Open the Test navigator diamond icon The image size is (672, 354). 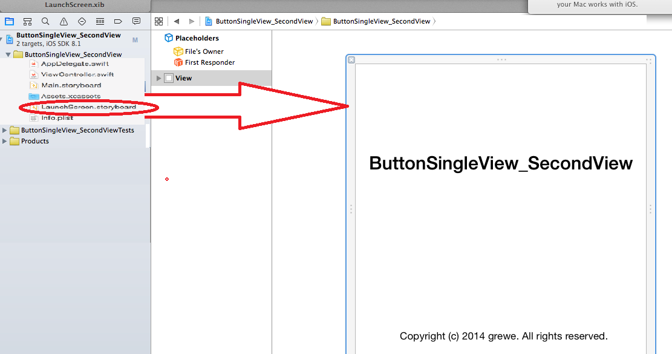click(x=82, y=21)
